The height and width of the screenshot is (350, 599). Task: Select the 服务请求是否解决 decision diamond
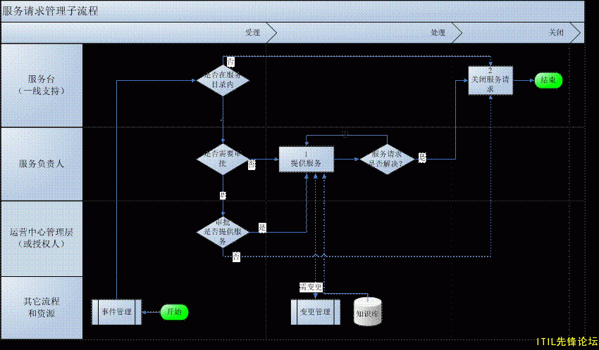click(x=387, y=159)
